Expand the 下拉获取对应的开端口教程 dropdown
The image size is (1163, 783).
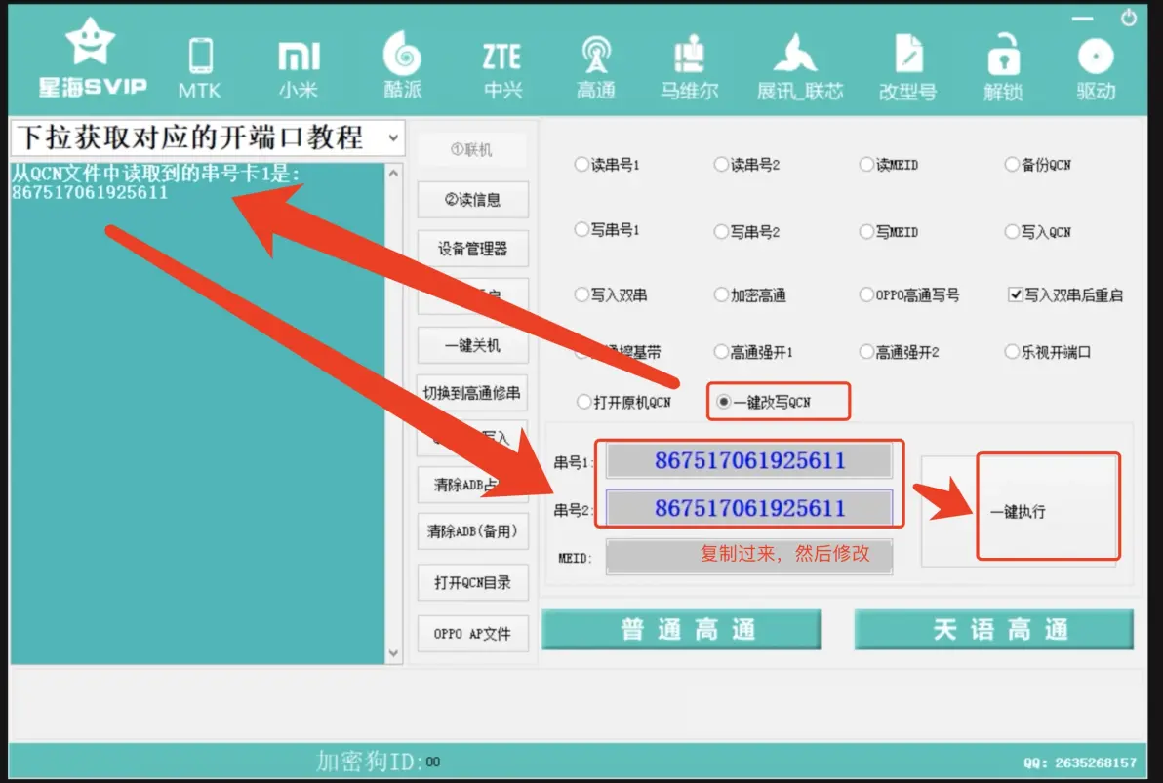pos(393,138)
